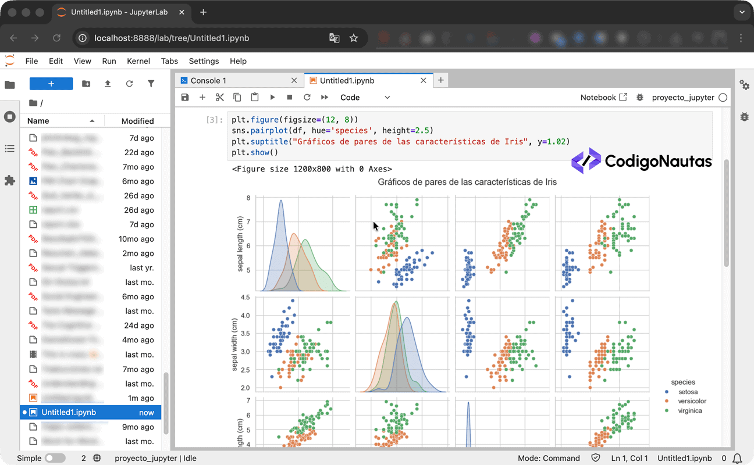Open the Code cell type dropdown

(x=365, y=97)
